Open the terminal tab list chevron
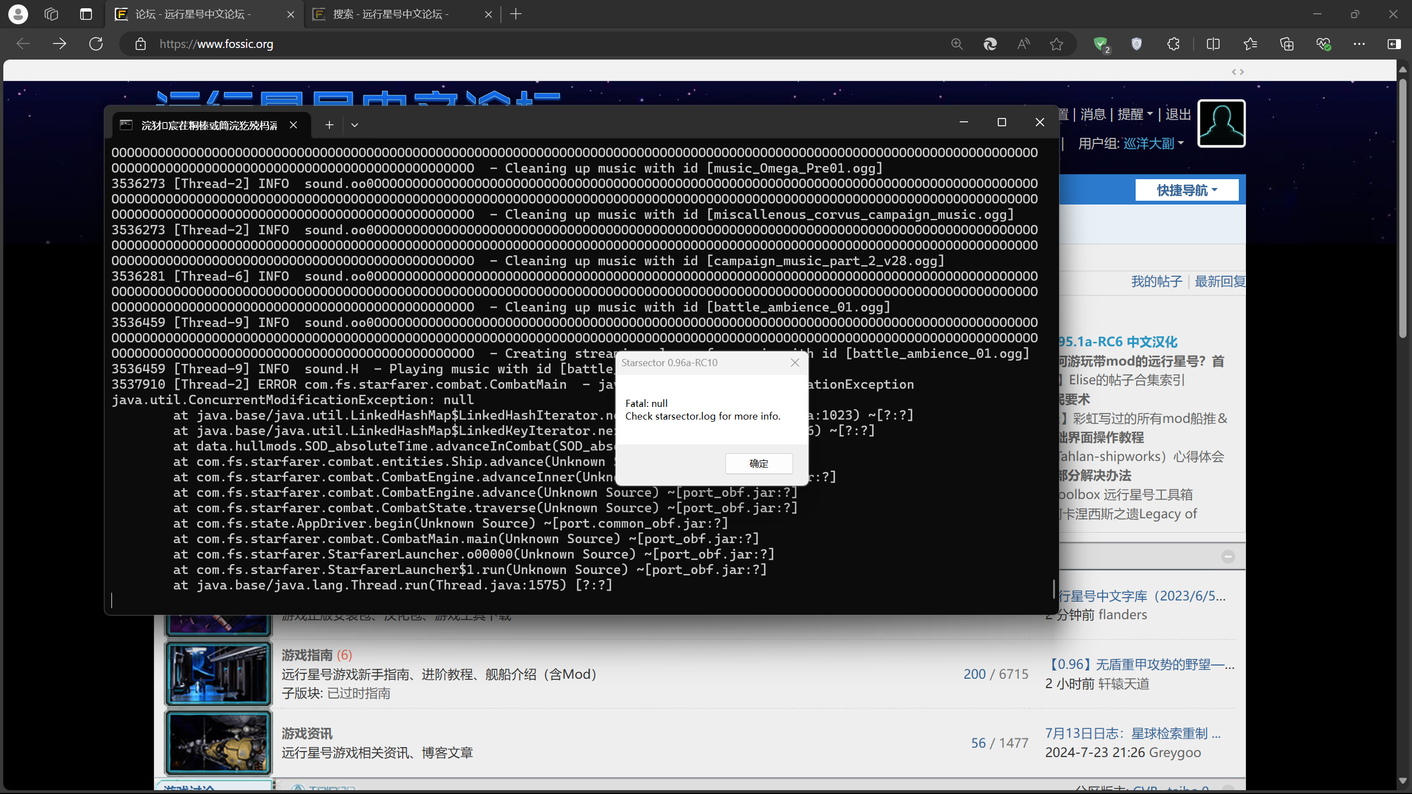The height and width of the screenshot is (794, 1412). 355,125
